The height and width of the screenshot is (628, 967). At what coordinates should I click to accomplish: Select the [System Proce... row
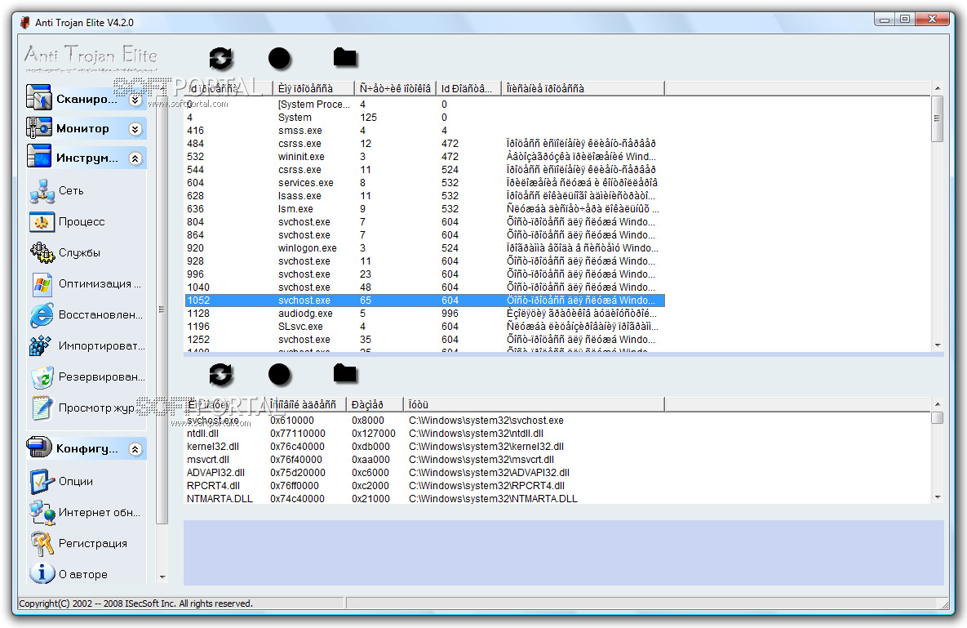[x=425, y=105]
